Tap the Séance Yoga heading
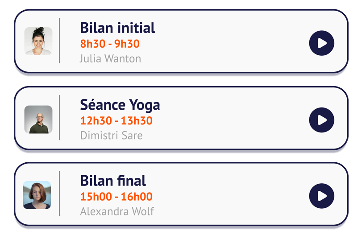 [120, 105]
